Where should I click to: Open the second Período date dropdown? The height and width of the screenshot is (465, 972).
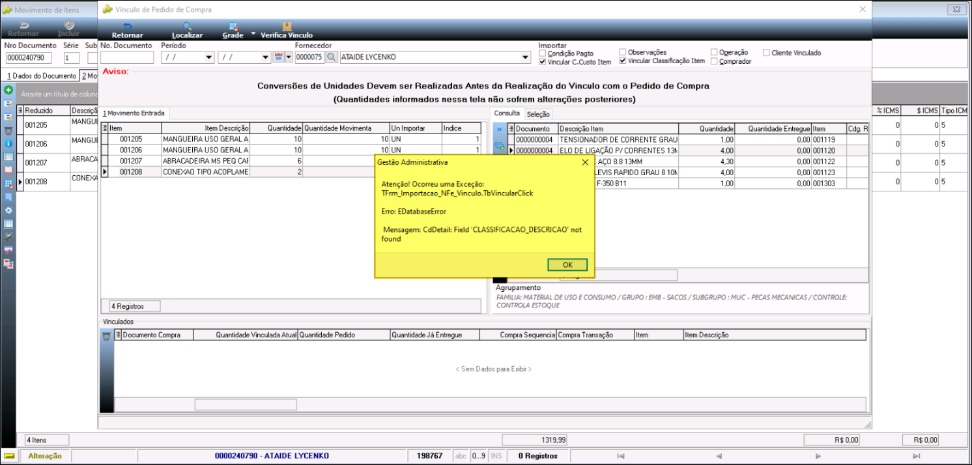click(265, 57)
